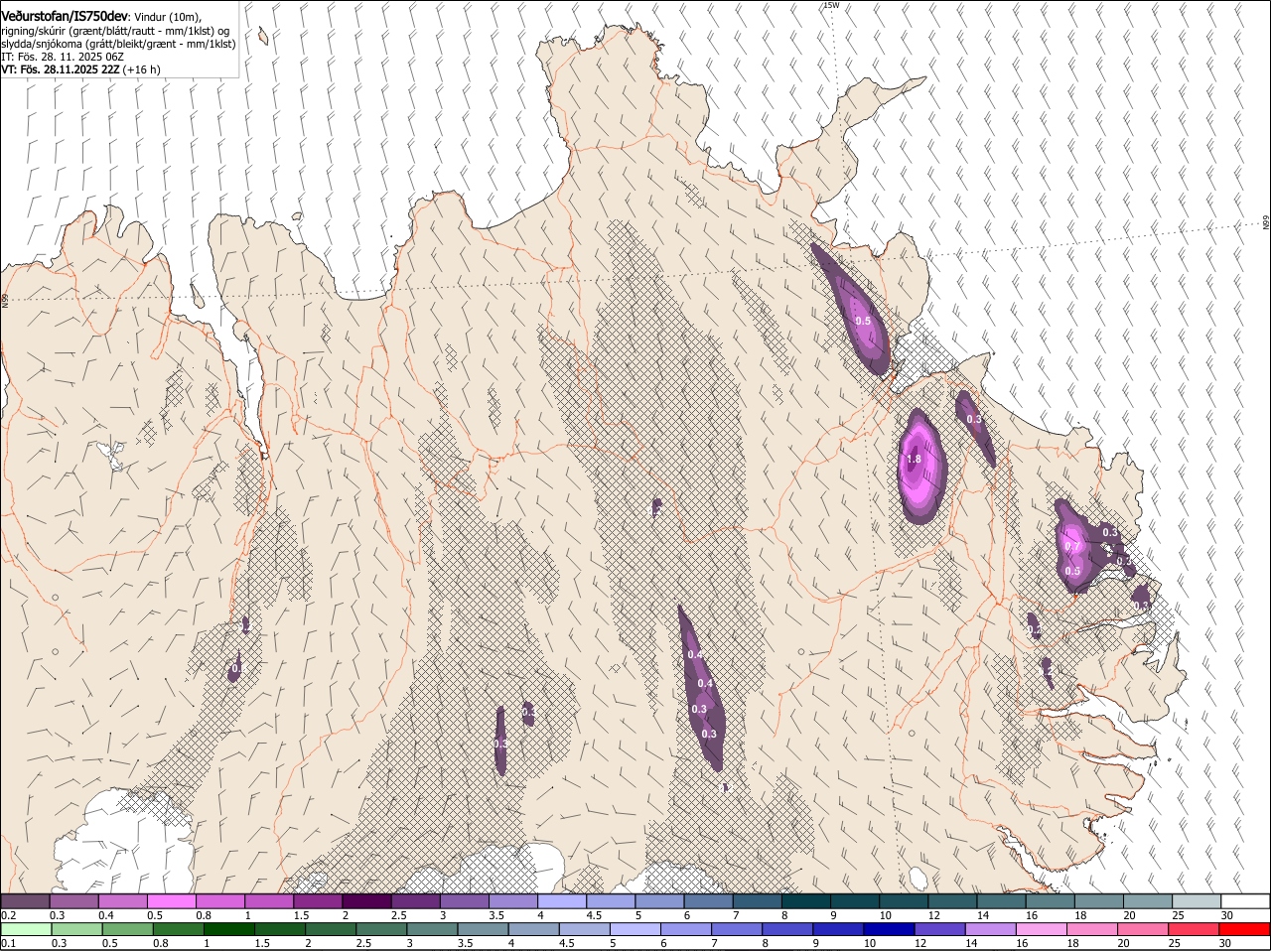Select the pale green 0.1 rain legend swatch
Screen dimensions: 1271x951
25,929
